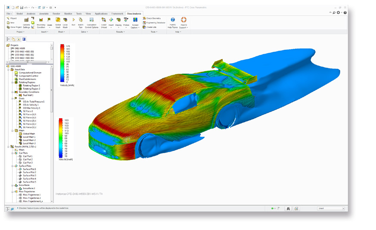The width and height of the screenshot is (376, 230).
Task: Expand the Tools group dropdown
Action: click(154, 32)
